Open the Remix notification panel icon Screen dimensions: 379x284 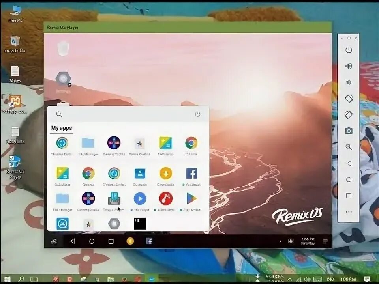[x=325, y=241]
